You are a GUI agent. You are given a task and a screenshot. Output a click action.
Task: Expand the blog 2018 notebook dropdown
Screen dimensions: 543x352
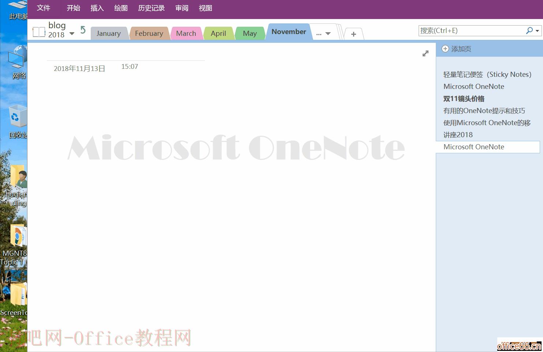(72, 33)
